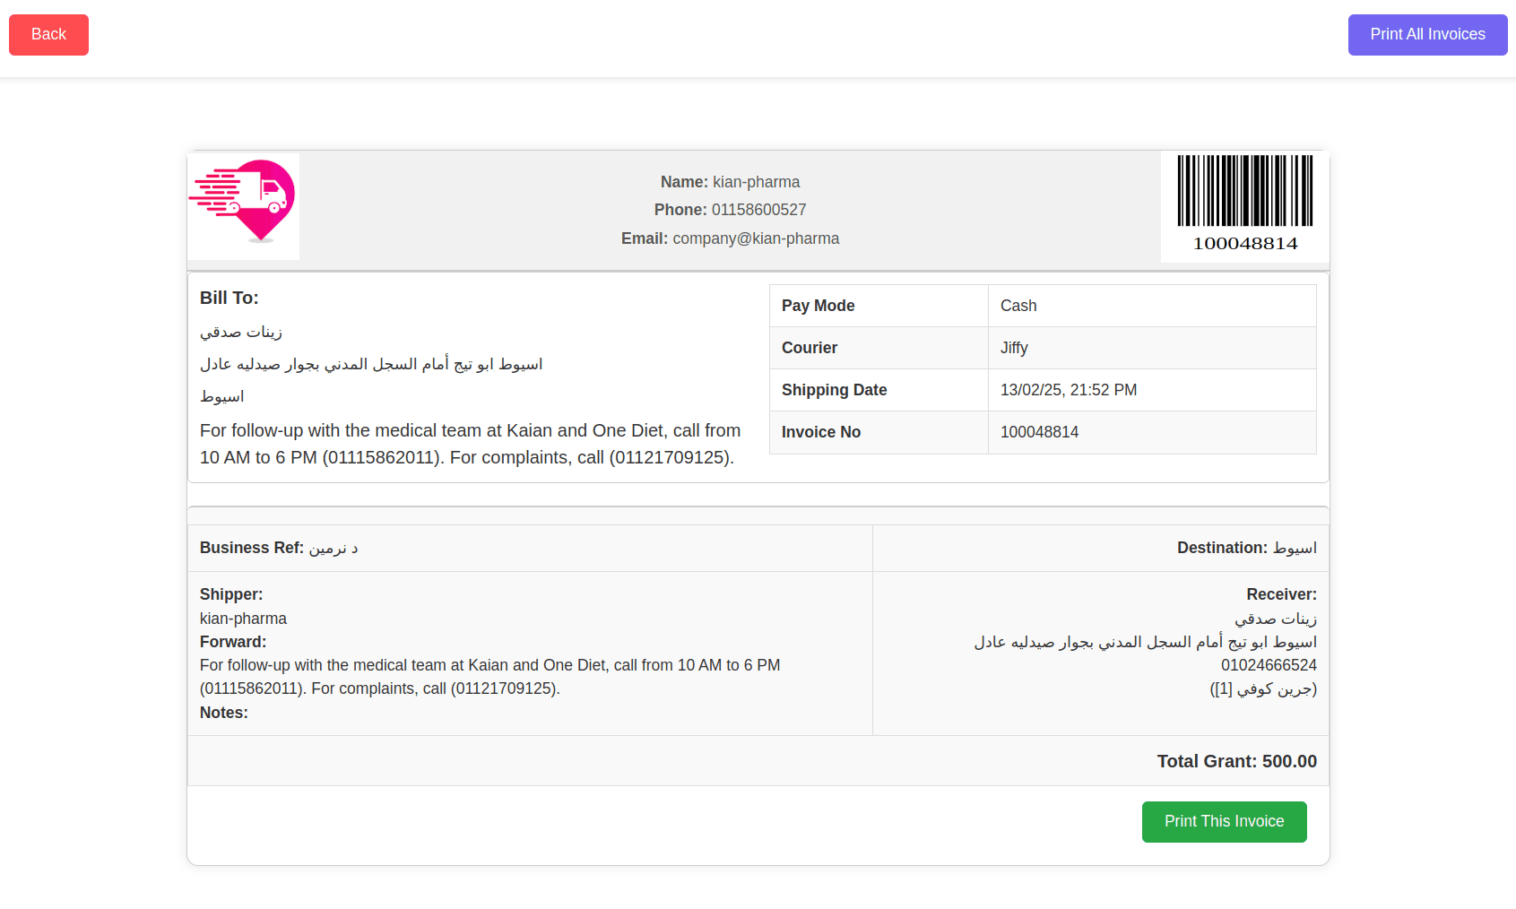Click the Courier value Jiffy
Screen dimensions: 1516x909
click(1014, 348)
